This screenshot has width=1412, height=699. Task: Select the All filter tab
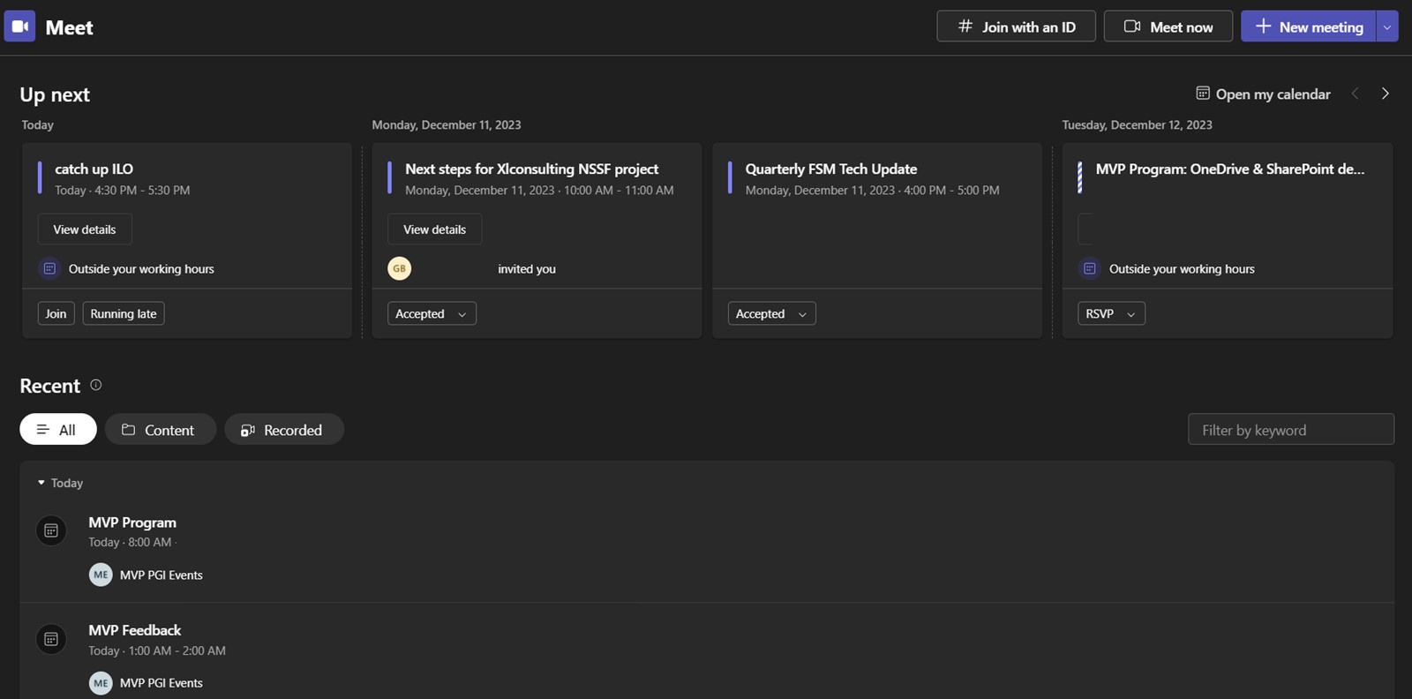tap(58, 430)
